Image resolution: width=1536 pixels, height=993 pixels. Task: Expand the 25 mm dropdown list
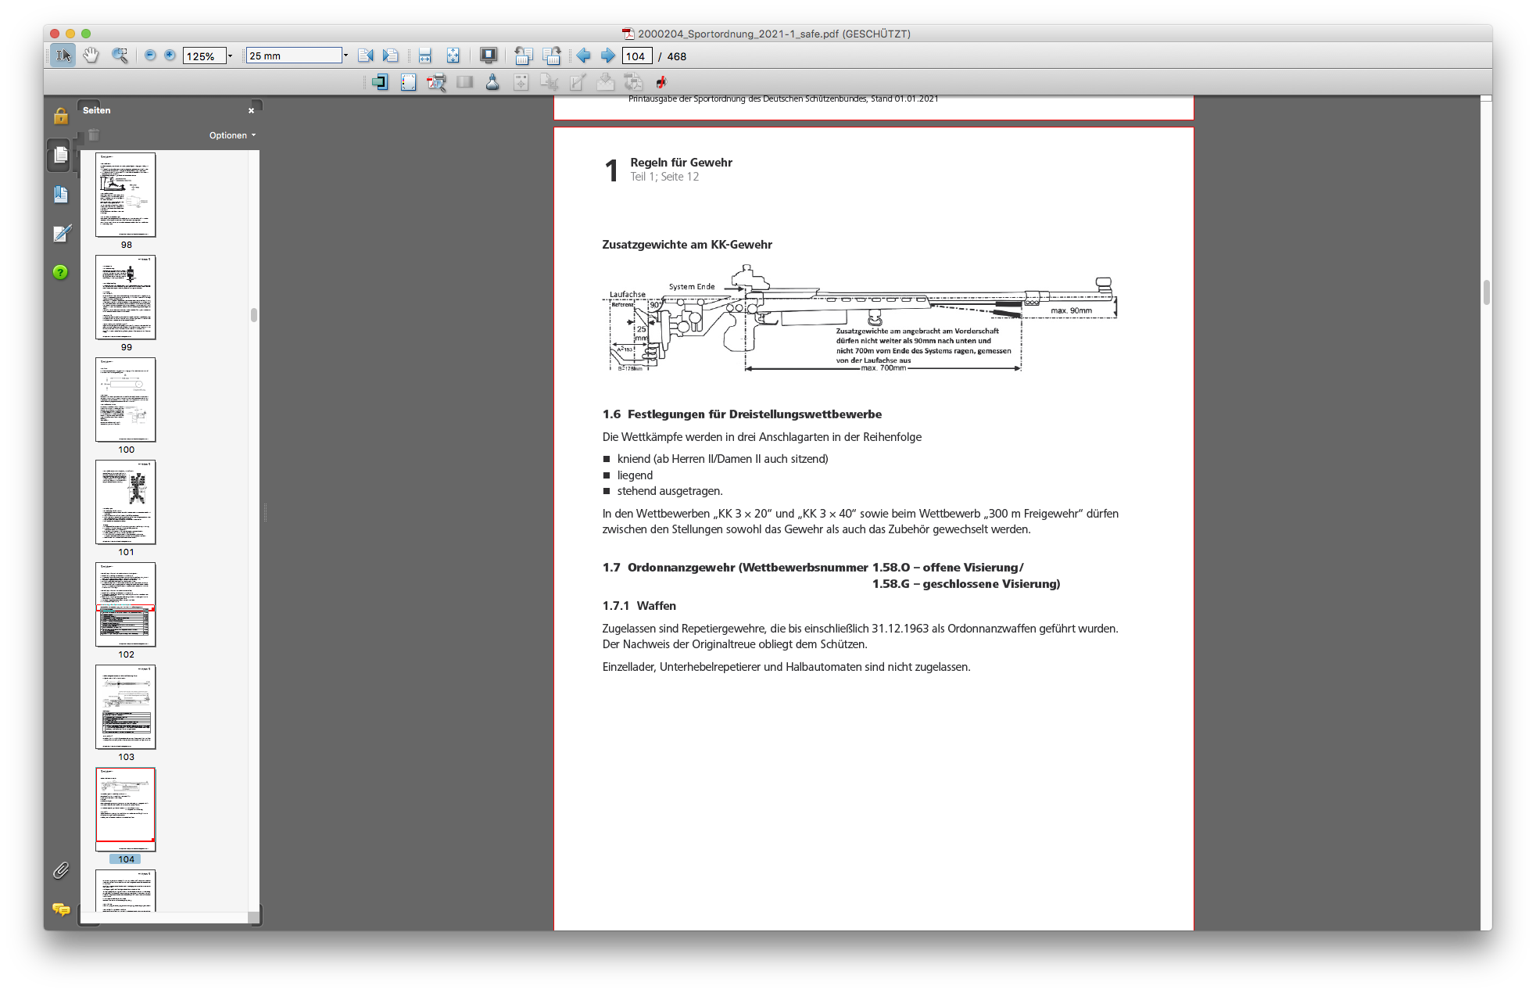[x=346, y=56]
